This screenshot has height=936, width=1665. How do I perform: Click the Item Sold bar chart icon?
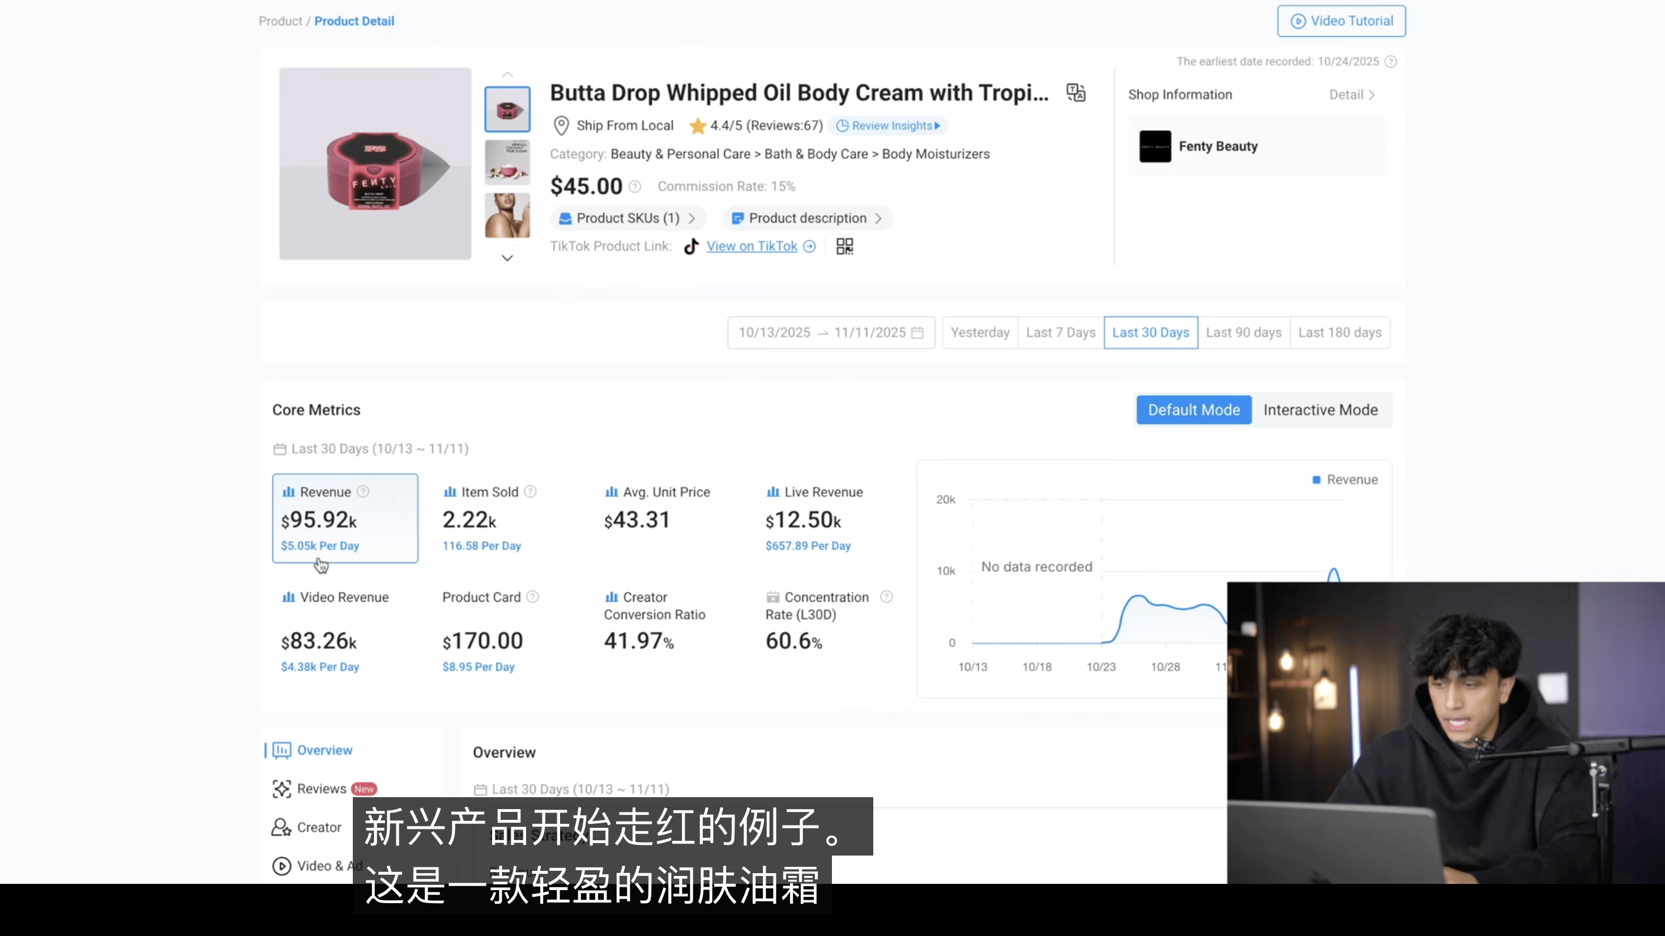pos(450,492)
